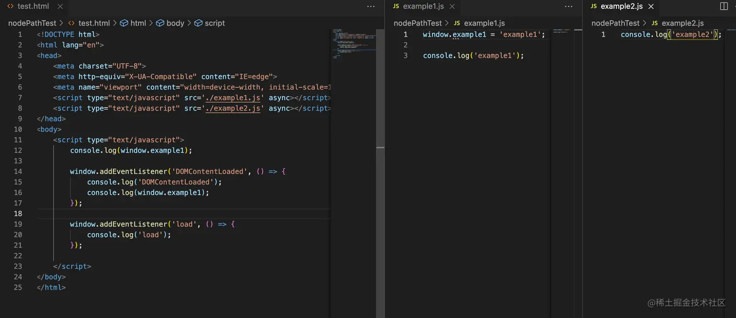Viewport: 736px width, 318px height.
Task: Click the console.log(window.example1) line 12
Action: 131,150
